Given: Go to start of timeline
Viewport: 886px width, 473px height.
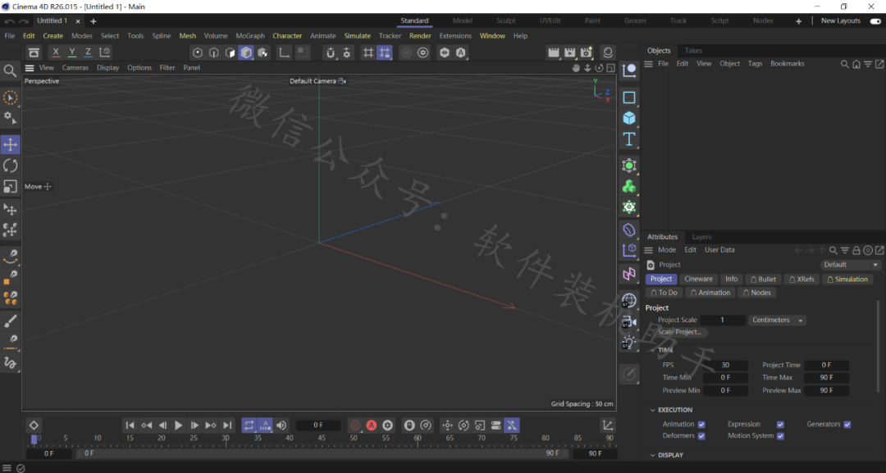Looking at the screenshot, I should 130,425.
